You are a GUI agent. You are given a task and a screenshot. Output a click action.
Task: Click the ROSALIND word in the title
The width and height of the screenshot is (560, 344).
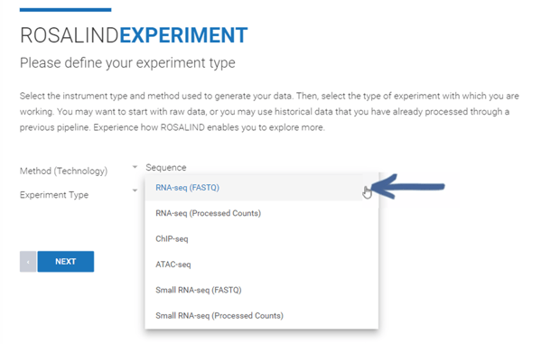pos(70,35)
